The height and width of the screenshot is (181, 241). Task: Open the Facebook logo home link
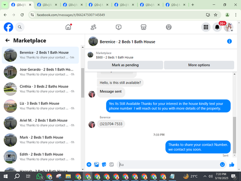tap(8, 27)
